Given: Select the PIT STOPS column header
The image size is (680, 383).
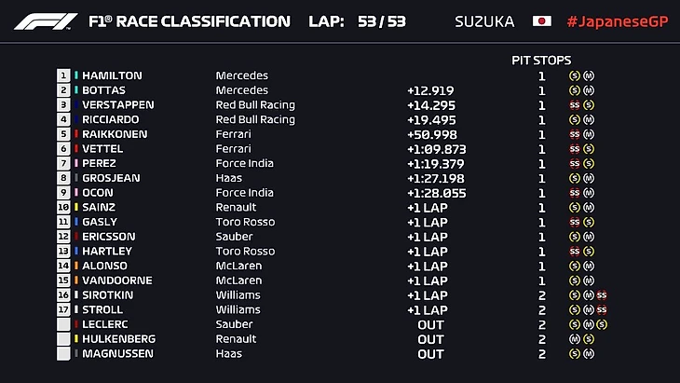Looking at the screenshot, I should tap(542, 60).
